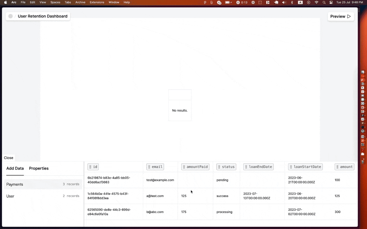Open the Wi-Fi menu bar icon
This screenshot has height=229, width=367.
tap(316, 2)
